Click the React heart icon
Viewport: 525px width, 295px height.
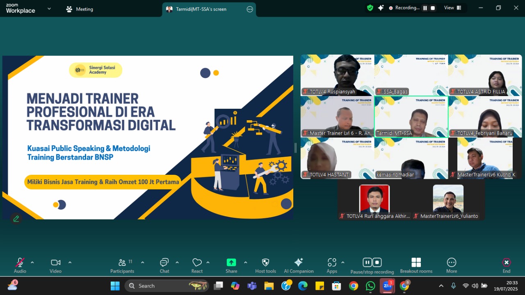coord(197,263)
